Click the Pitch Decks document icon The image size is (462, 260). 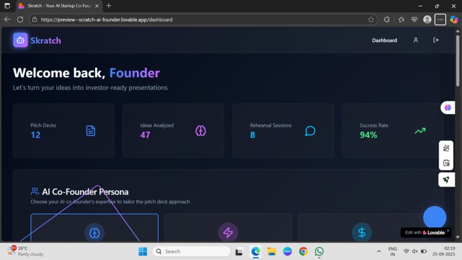91,131
